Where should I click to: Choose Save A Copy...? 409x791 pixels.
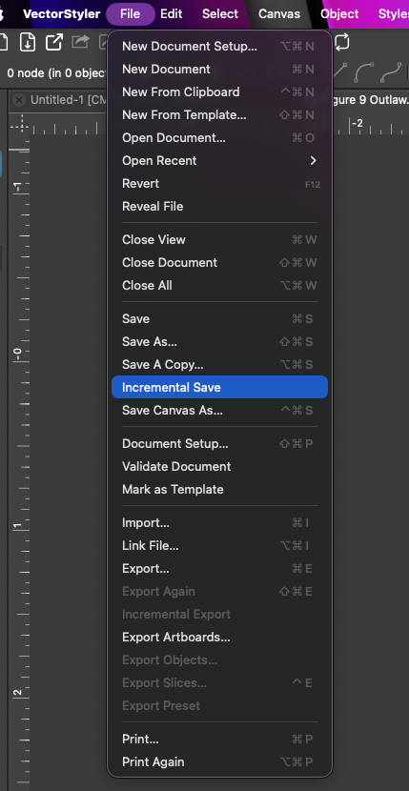coord(219,364)
